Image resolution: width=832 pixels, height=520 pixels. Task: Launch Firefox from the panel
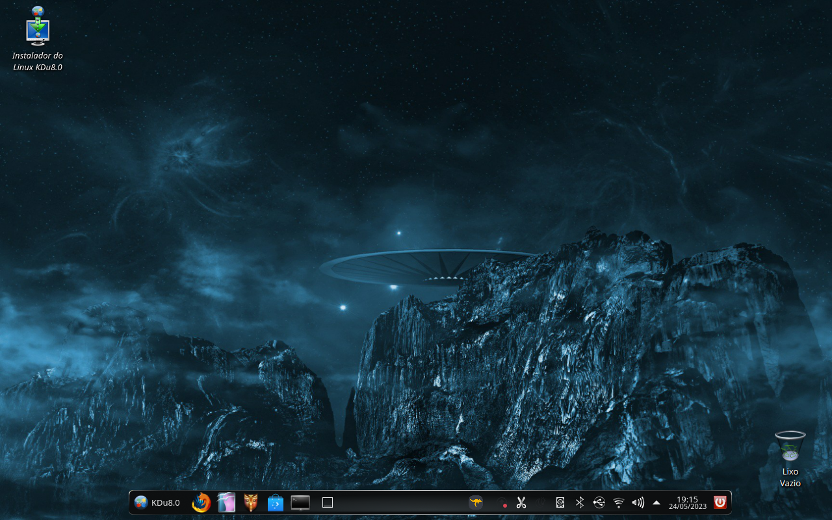pyautogui.click(x=201, y=502)
